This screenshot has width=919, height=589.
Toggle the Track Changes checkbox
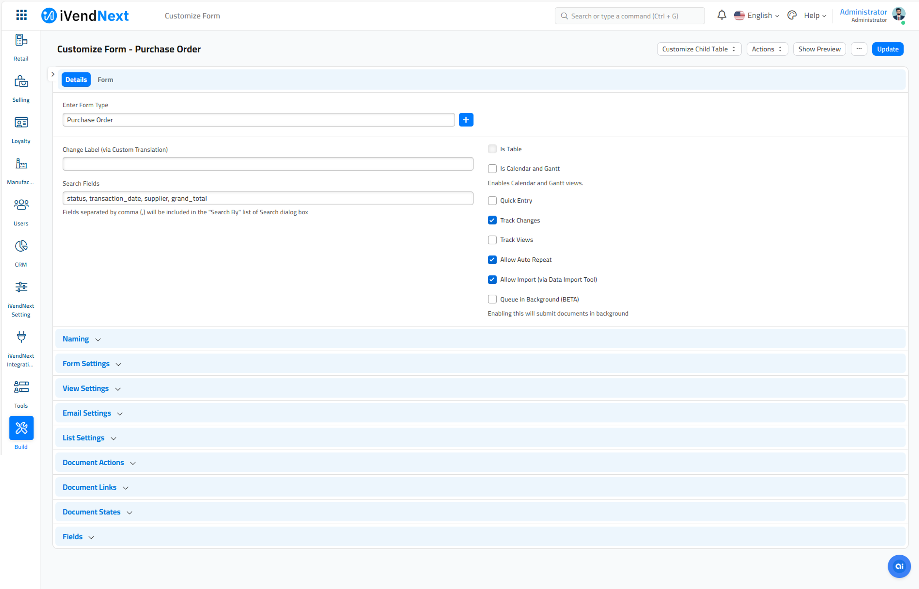tap(492, 219)
